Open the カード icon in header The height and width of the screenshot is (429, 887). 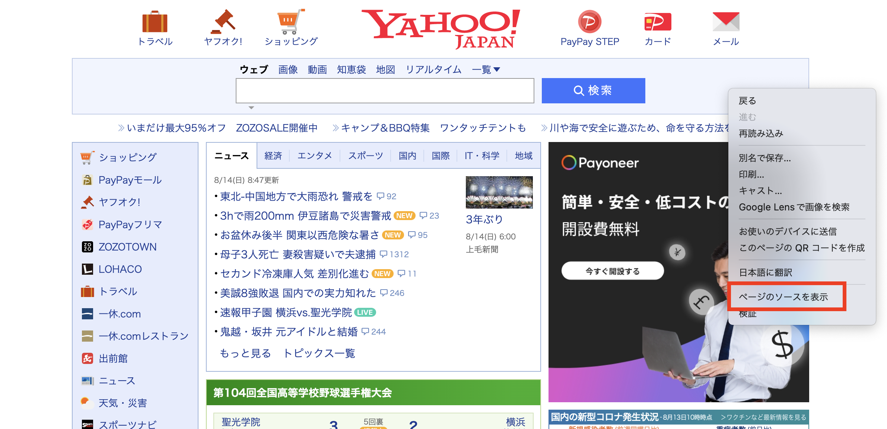658,22
